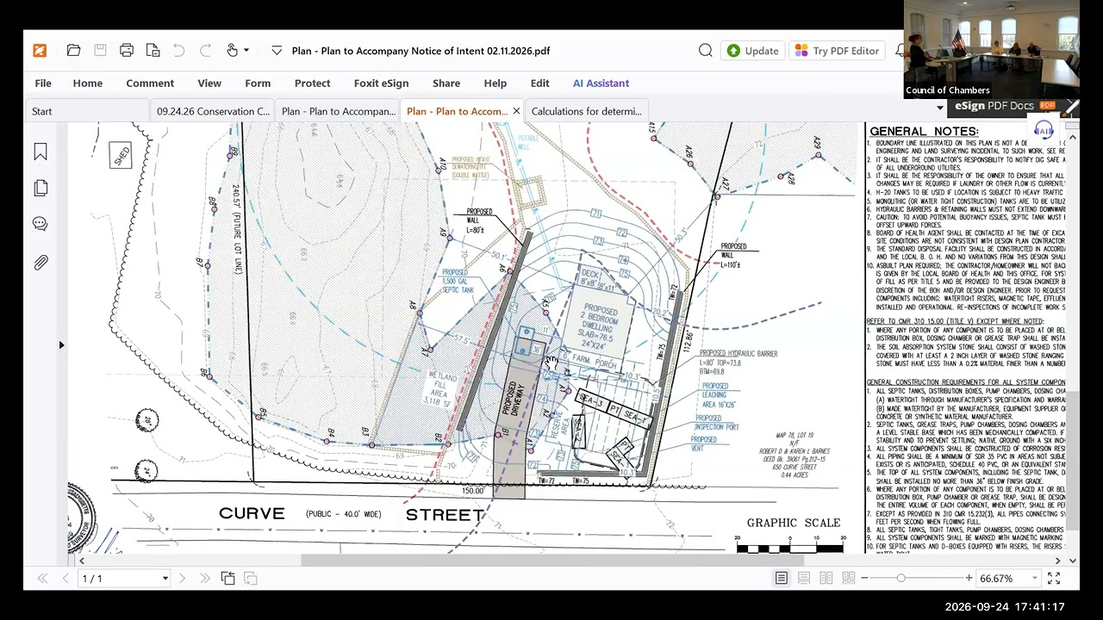The width and height of the screenshot is (1103, 620).
Task: Open the Comment ribbon tab
Action: click(x=150, y=84)
